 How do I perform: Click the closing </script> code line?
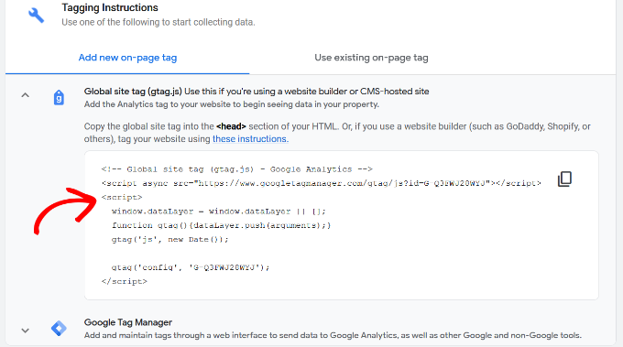click(125, 281)
